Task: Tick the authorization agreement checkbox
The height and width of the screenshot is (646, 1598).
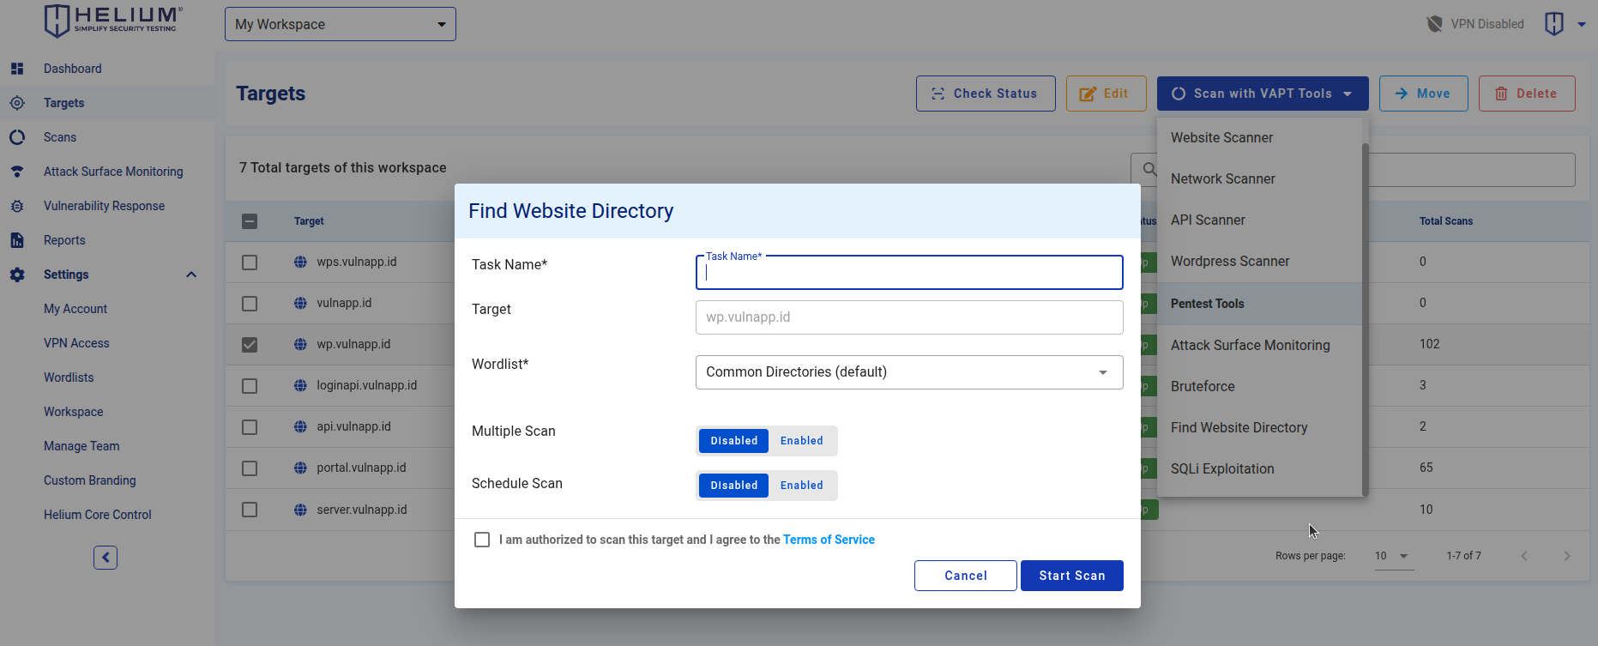Action: 482,540
